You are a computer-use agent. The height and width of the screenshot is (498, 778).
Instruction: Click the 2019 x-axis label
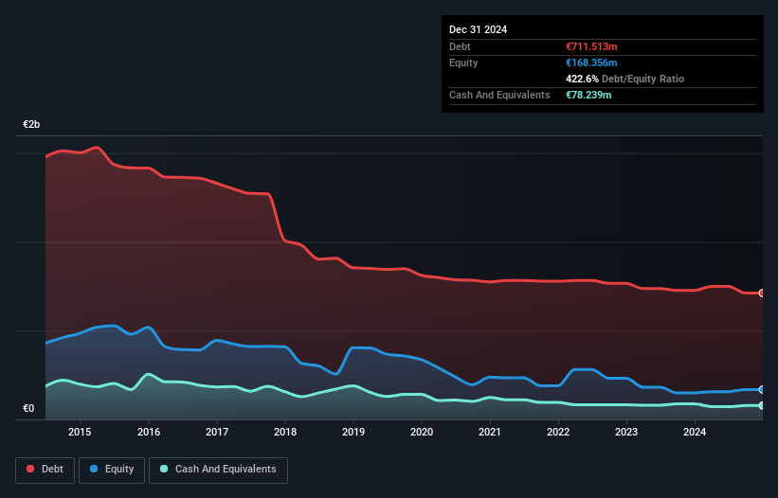(x=353, y=432)
